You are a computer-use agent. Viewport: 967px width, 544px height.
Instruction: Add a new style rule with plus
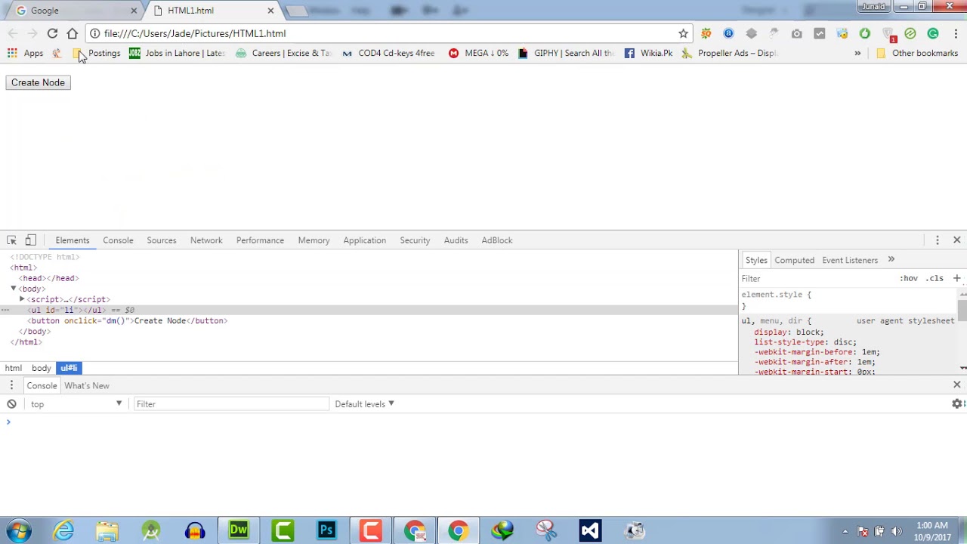pos(956,278)
